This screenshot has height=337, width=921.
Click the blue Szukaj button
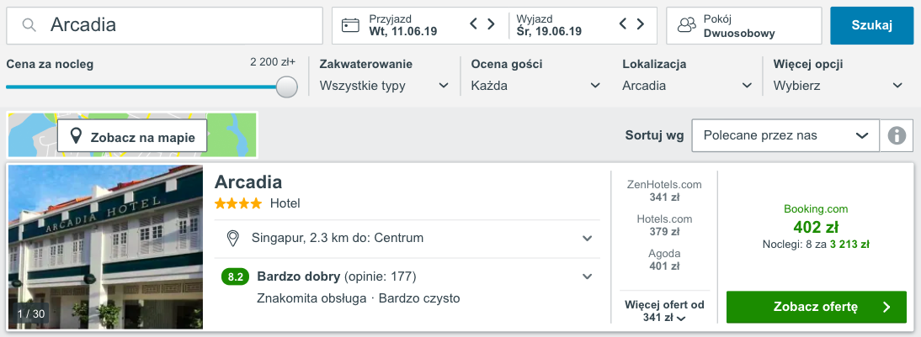[871, 25]
